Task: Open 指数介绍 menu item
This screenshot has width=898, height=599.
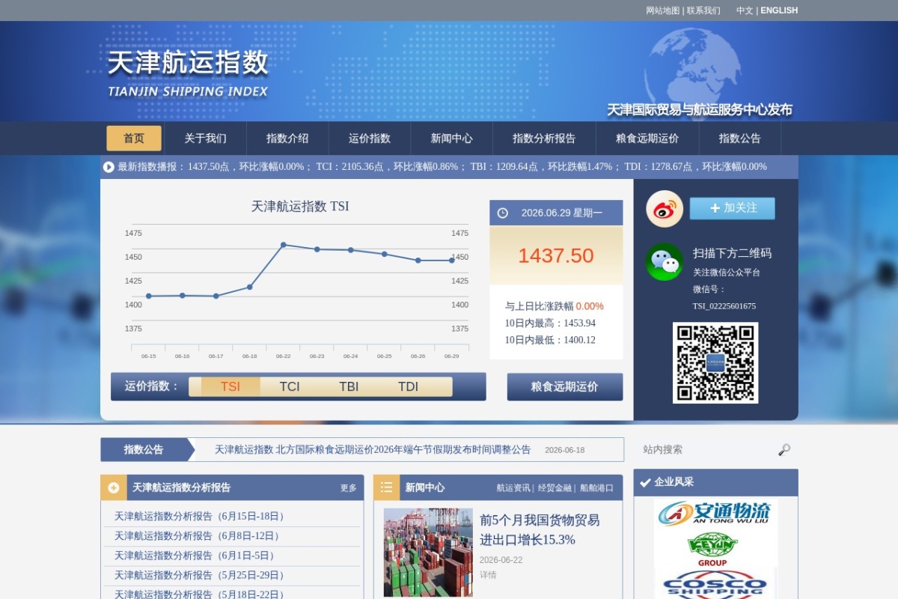Action: [x=287, y=139]
